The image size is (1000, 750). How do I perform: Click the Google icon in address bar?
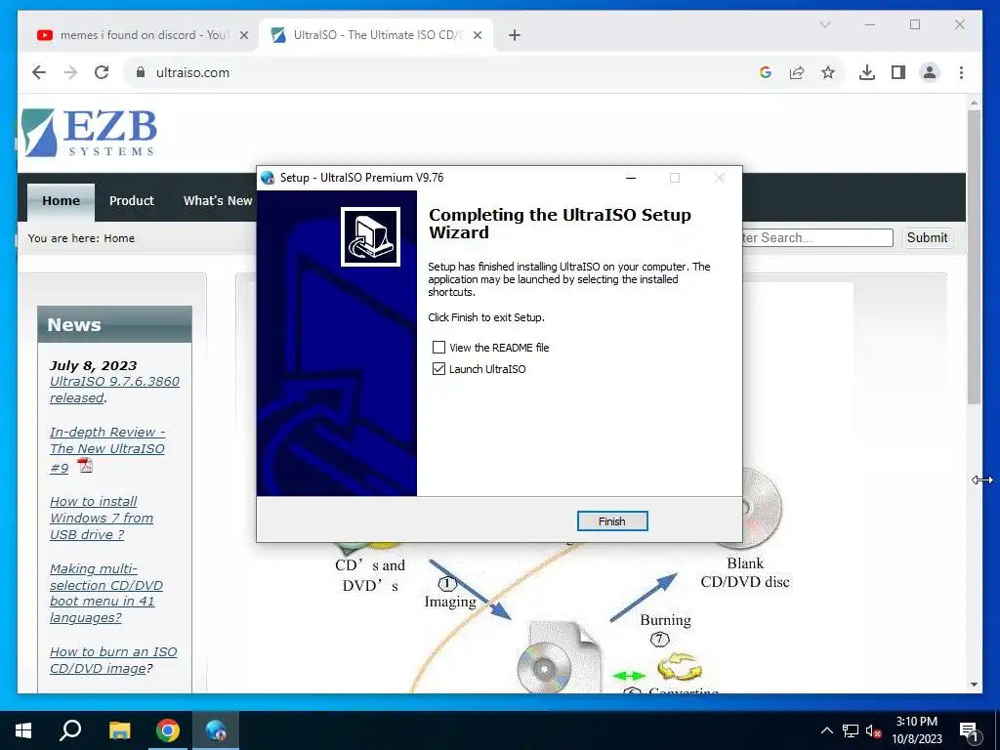pyautogui.click(x=766, y=72)
